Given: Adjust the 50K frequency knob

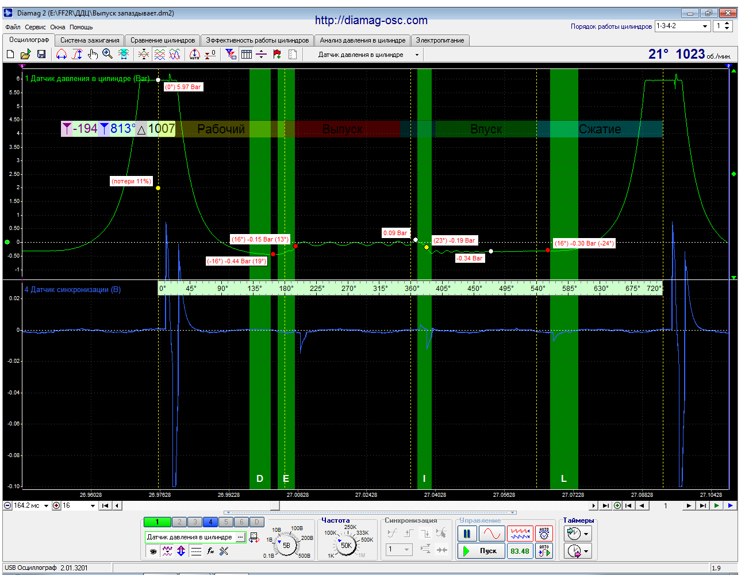Looking at the screenshot, I should (346, 545).
